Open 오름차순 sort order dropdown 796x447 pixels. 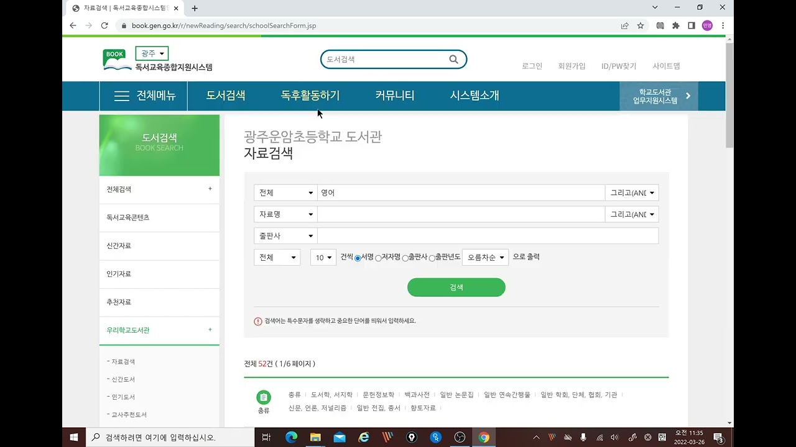point(485,257)
